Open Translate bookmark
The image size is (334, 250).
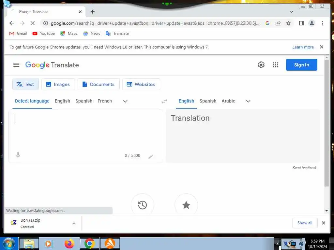tap(117, 34)
